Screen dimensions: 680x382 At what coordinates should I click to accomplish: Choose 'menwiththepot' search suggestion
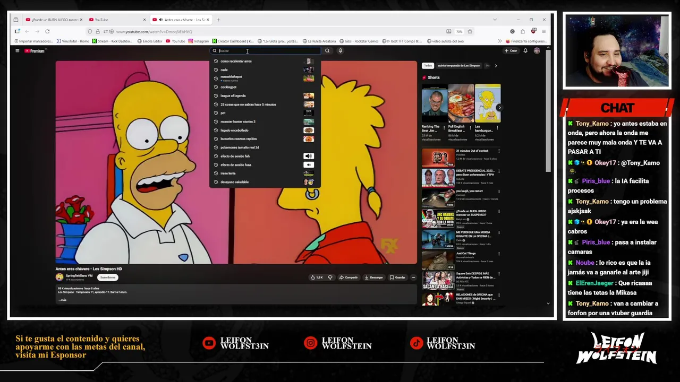click(265, 78)
